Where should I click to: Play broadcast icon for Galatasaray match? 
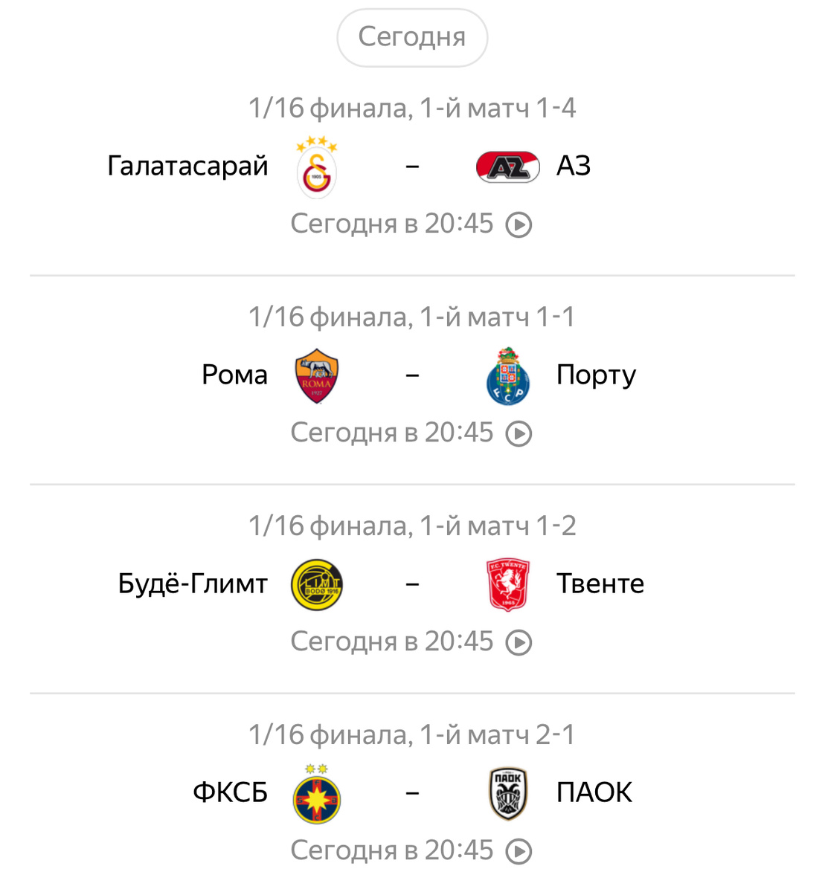pyautogui.click(x=519, y=224)
